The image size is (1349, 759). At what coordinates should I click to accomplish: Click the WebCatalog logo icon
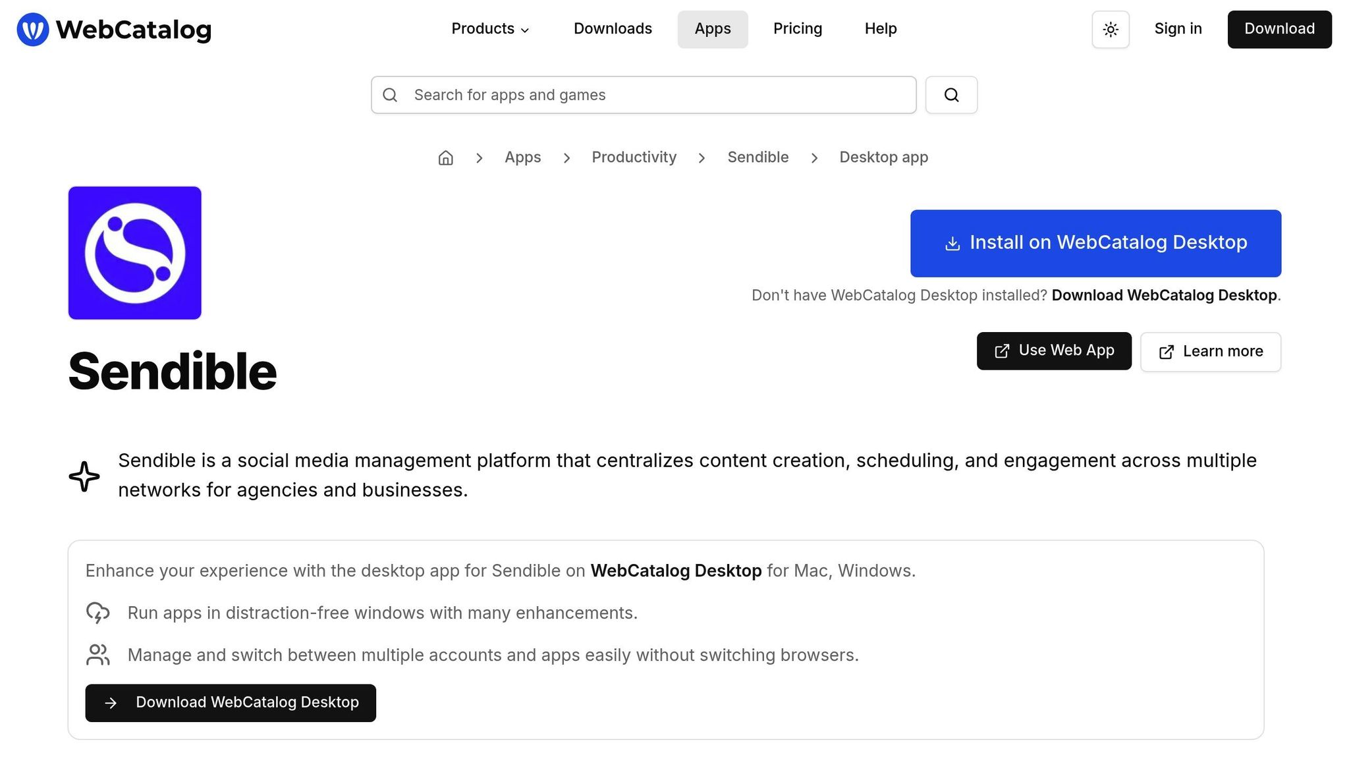click(x=33, y=30)
